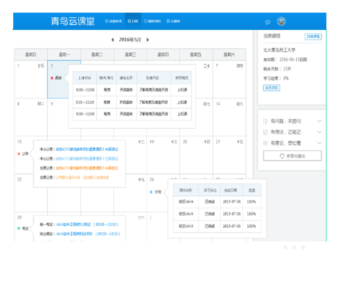Click the 查看收藏夹 heart button
The width and height of the screenshot is (339, 290).
pyautogui.click(x=292, y=156)
